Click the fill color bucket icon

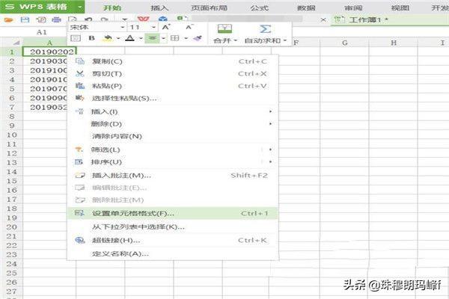pyautogui.click(x=108, y=38)
